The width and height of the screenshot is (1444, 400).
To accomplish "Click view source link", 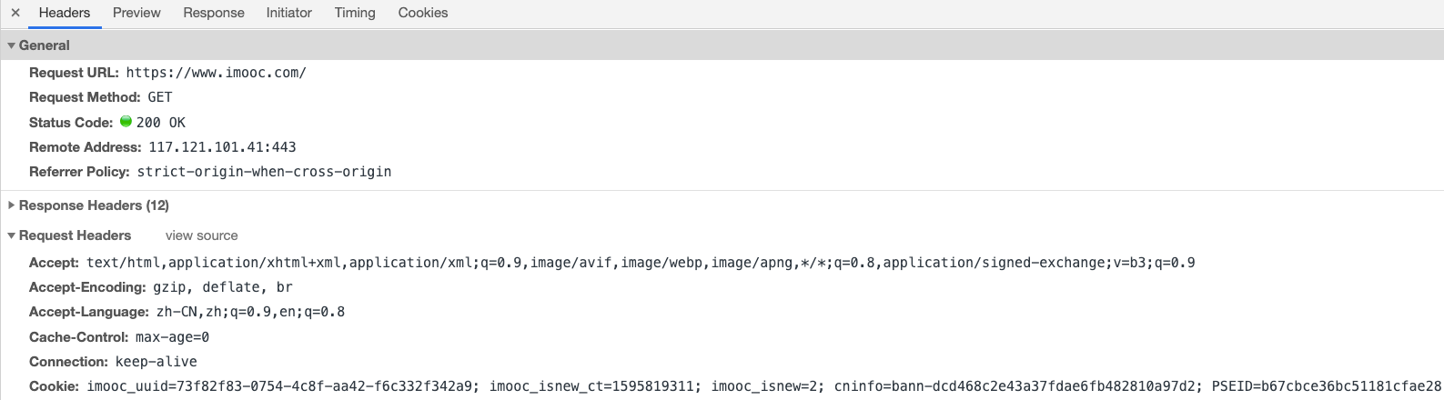I will click(201, 235).
